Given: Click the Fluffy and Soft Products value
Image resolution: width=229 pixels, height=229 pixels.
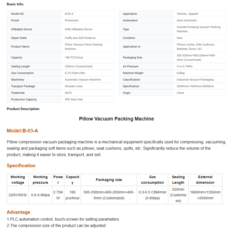Looking at the screenshot, I should coord(80,38).
